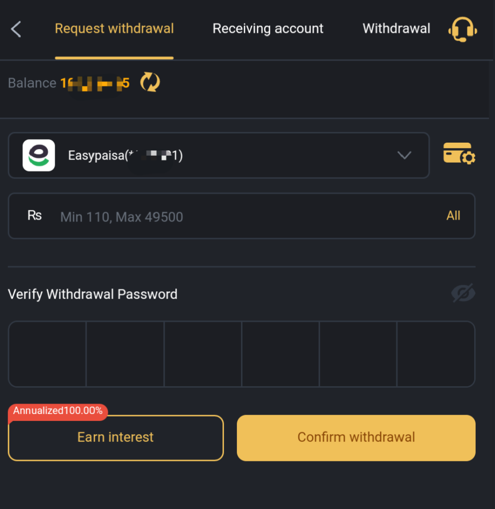This screenshot has width=495, height=509.
Task: Select the Request withdrawal tab
Action: [x=114, y=28]
